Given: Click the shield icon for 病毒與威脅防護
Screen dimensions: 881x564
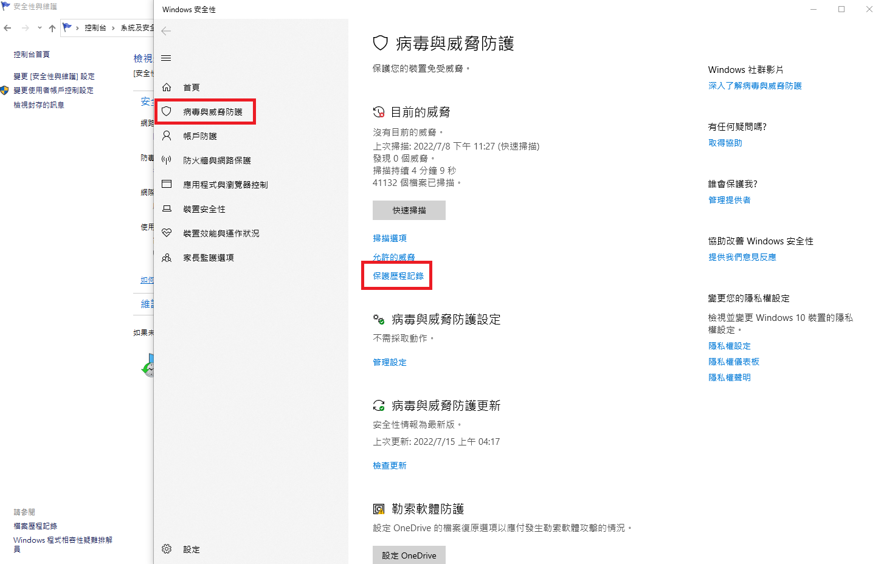Looking at the screenshot, I should click(167, 112).
